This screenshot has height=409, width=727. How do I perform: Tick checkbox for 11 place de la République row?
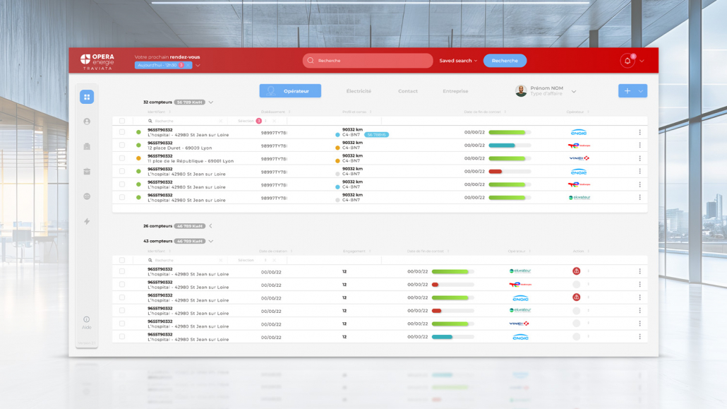[122, 158]
